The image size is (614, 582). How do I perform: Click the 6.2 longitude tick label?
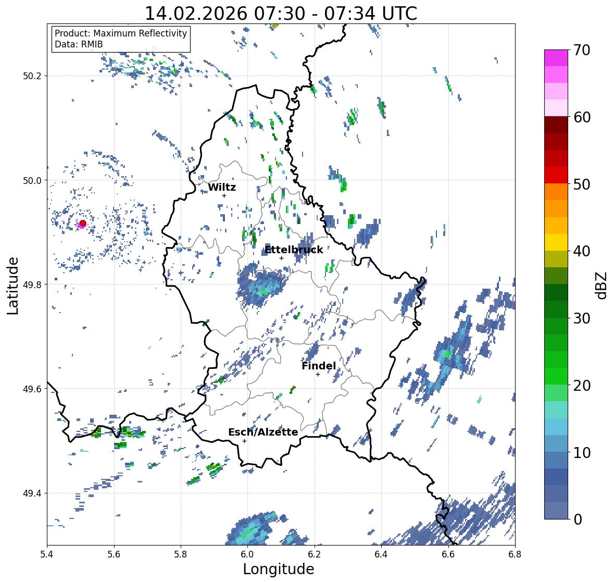[315, 554]
